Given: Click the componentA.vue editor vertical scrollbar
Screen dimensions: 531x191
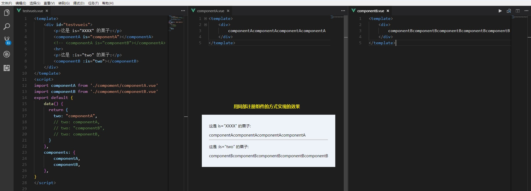Looking at the screenshot, I should pyautogui.click(x=346, y=103).
